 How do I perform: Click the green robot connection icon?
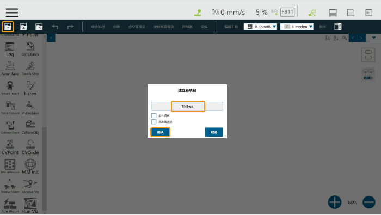coord(312,13)
